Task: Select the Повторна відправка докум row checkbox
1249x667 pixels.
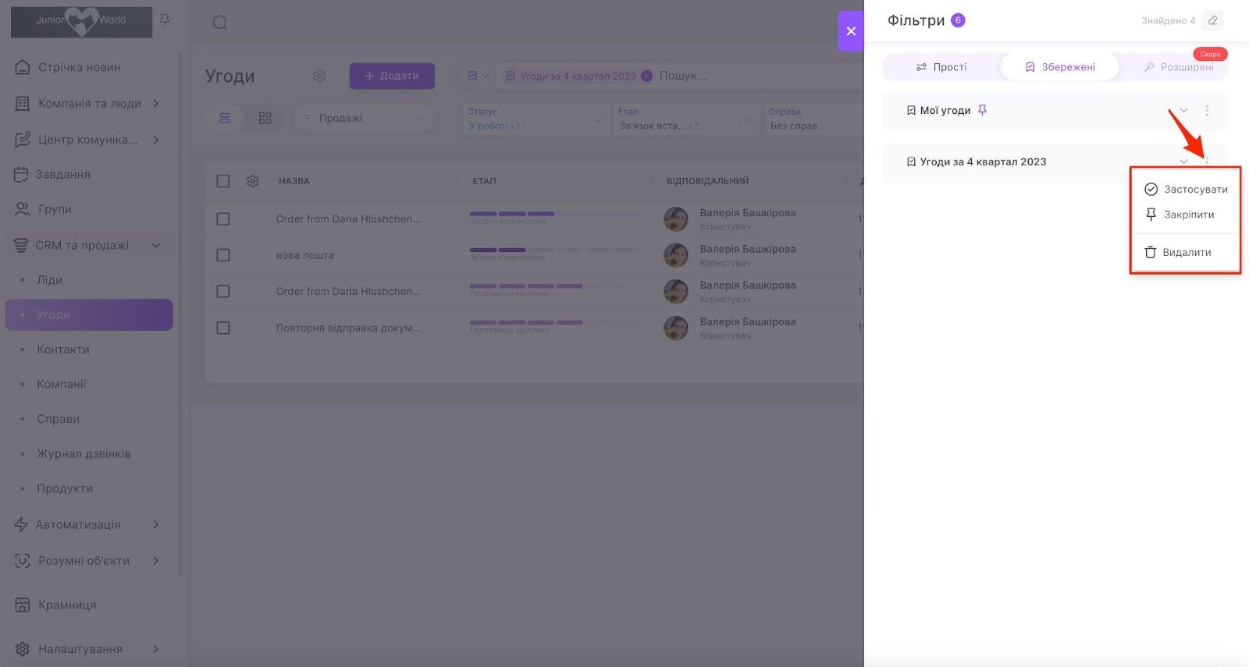Action: [223, 328]
